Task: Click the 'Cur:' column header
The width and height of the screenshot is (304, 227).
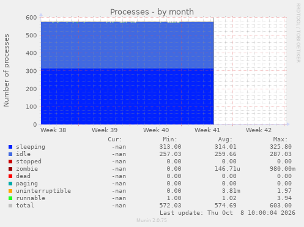Action: coord(115,140)
